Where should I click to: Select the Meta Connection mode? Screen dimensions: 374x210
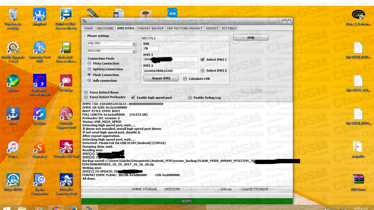click(x=89, y=63)
